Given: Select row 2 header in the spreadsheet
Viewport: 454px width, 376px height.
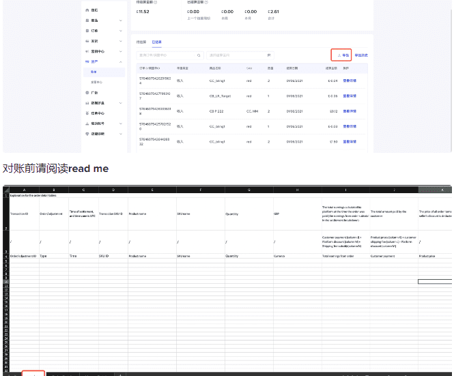Looking at the screenshot, I should point(6,214).
